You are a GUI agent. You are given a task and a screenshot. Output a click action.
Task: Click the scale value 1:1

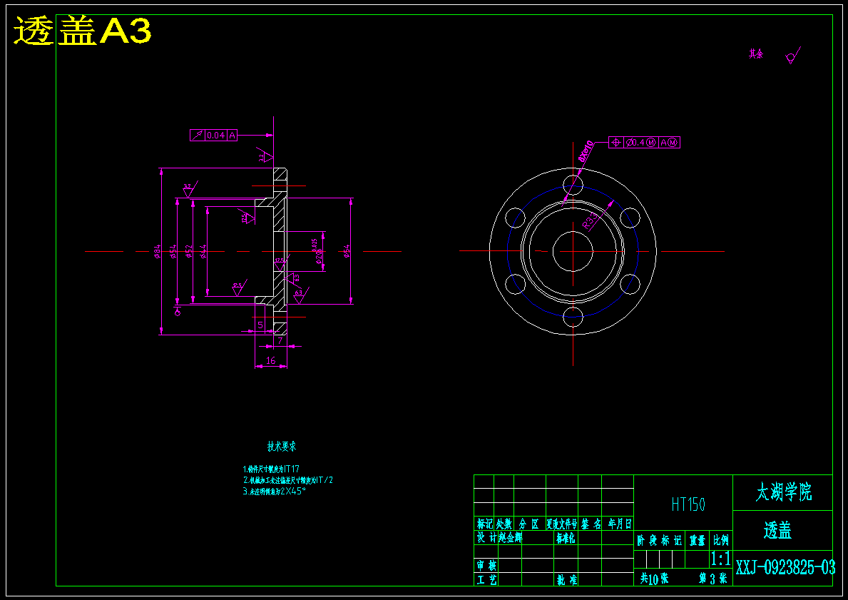click(720, 559)
